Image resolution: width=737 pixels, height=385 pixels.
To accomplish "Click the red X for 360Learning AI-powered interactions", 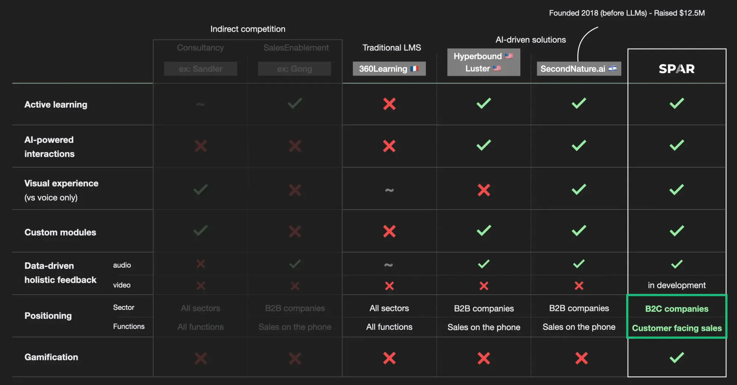I will (x=390, y=146).
